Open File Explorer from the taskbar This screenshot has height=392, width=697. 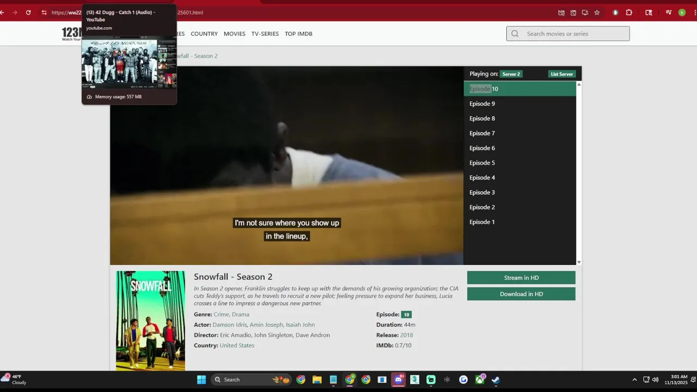point(317,379)
